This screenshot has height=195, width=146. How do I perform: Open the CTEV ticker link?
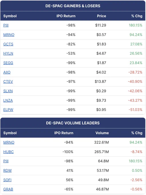click(8, 81)
